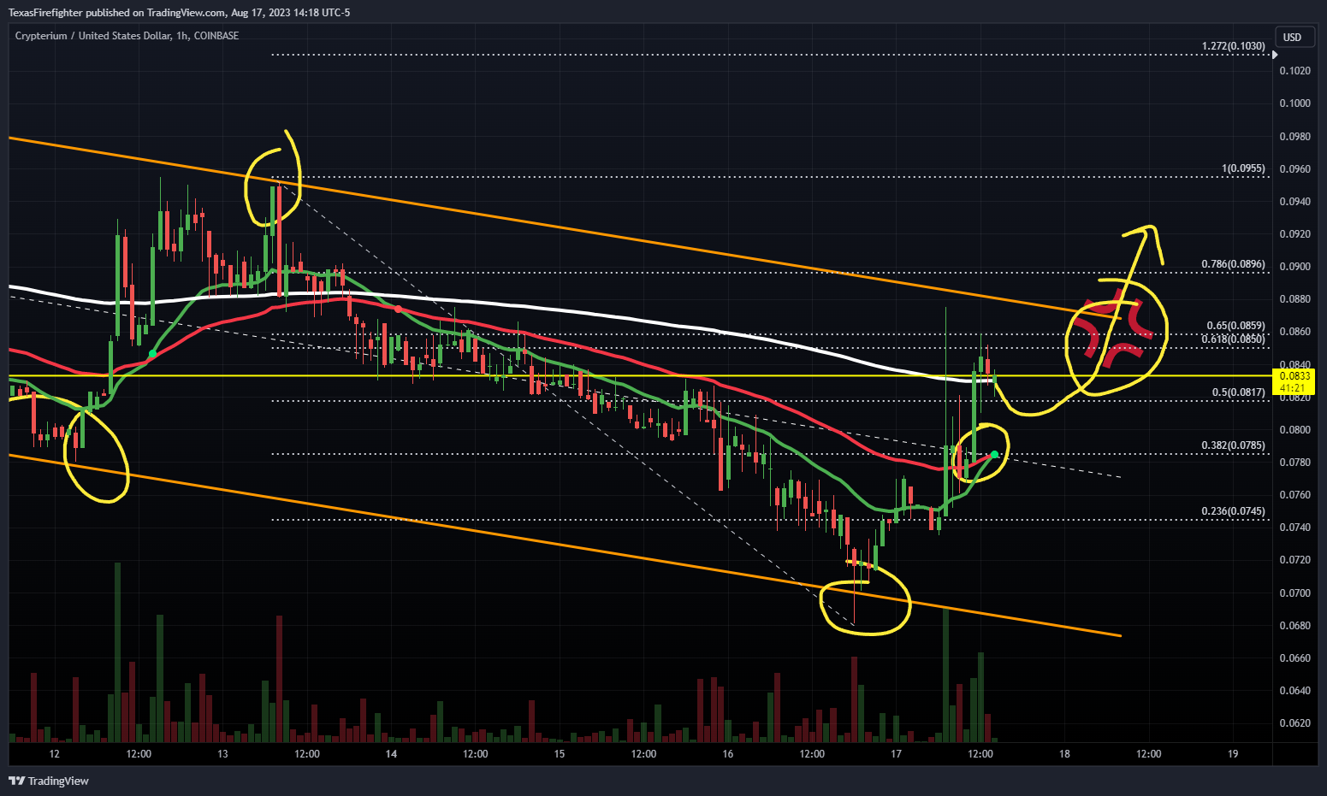Viewport: 1327px width, 796px height.
Task: Click the 0.0720 price axis value
Action: (x=1294, y=559)
